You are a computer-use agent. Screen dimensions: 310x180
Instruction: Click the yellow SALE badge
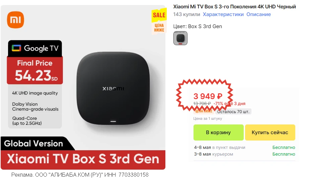click(159, 15)
